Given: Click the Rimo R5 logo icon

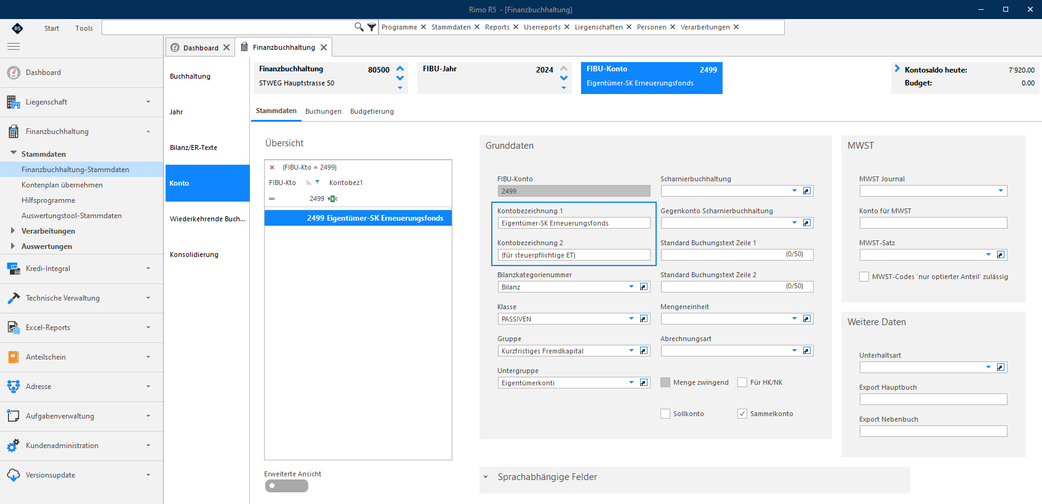Looking at the screenshot, I should [17, 28].
